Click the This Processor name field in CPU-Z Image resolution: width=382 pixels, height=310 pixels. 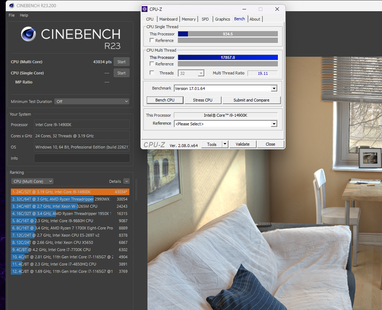coord(226,115)
